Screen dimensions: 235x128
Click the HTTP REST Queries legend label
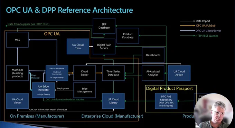207,36
